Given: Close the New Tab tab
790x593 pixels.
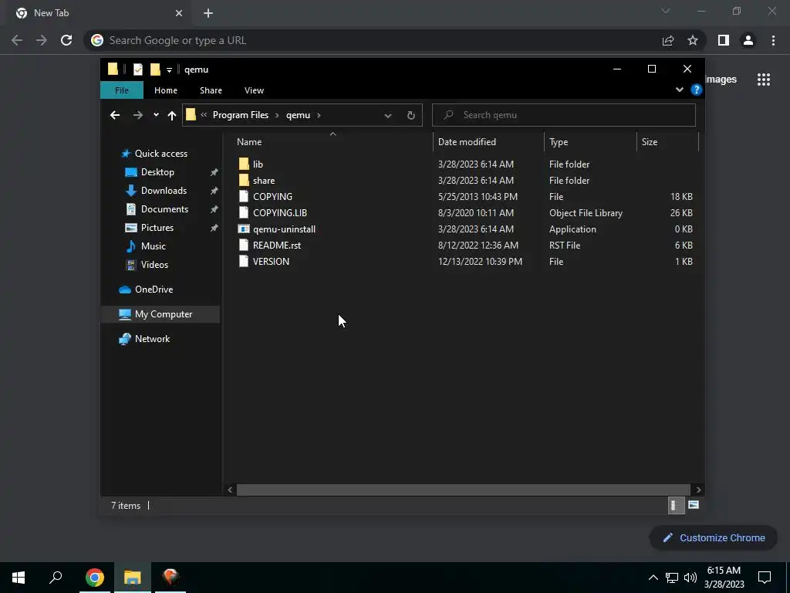Looking at the screenshot, I should [x=179, y=13].
